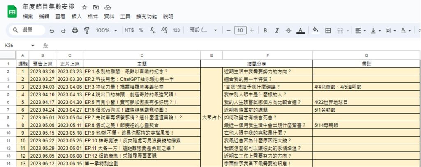Click the undo arrow
This screenshot has width=421, height=167.
(52, 30)
